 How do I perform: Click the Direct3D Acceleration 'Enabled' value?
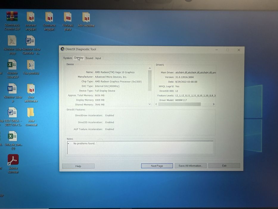[x=110, y=122]
